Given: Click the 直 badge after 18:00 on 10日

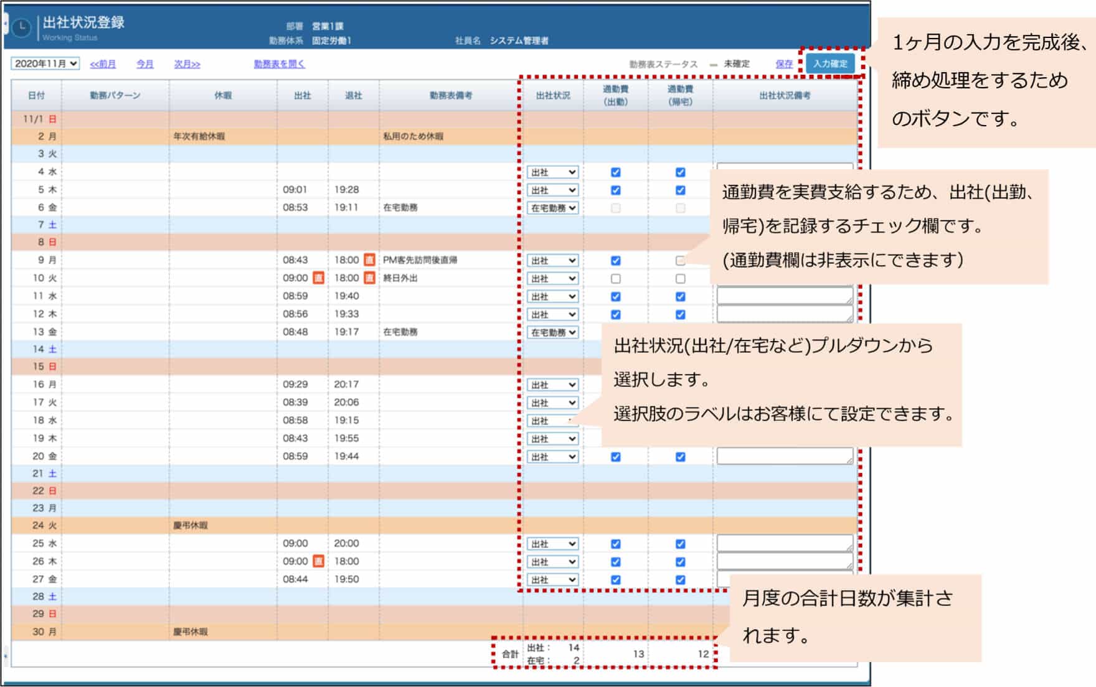Looking at the screenshot, I should click(369, 278).
